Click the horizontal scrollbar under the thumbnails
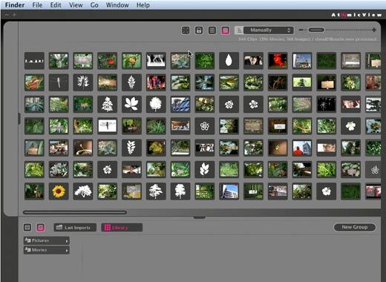The width and height of the screenshot is (386, 282). (x=75, y=212)
